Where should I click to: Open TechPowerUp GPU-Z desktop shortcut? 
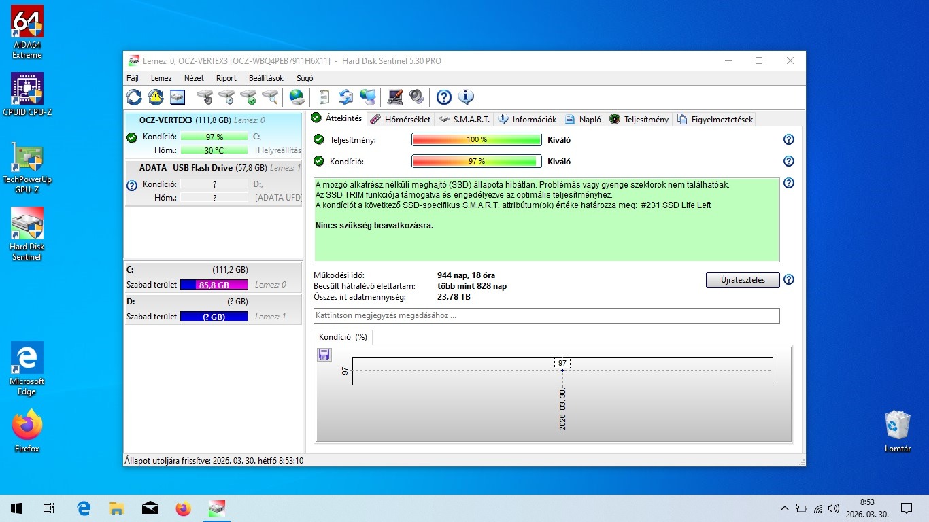pos(27,167)
